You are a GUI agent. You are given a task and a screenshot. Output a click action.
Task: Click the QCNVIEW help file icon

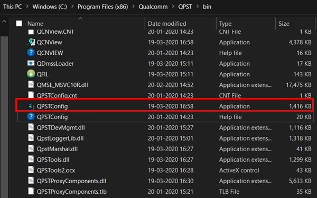[31, 53]
